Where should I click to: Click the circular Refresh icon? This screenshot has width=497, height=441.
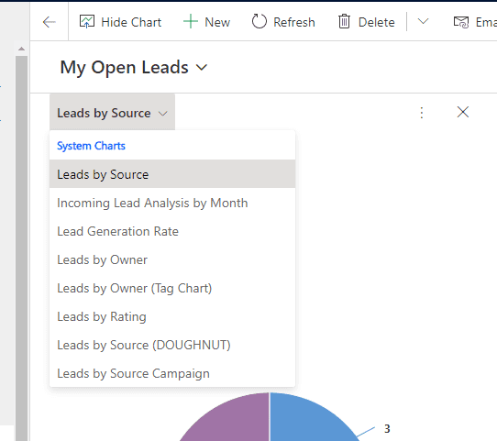(260, 21)
